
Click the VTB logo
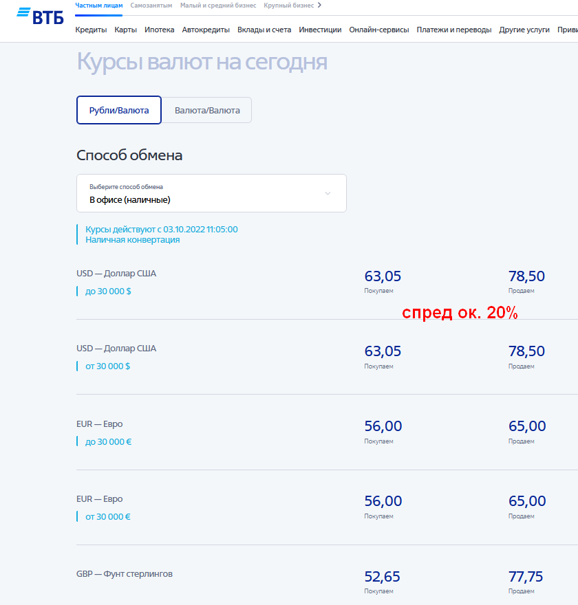40,15
